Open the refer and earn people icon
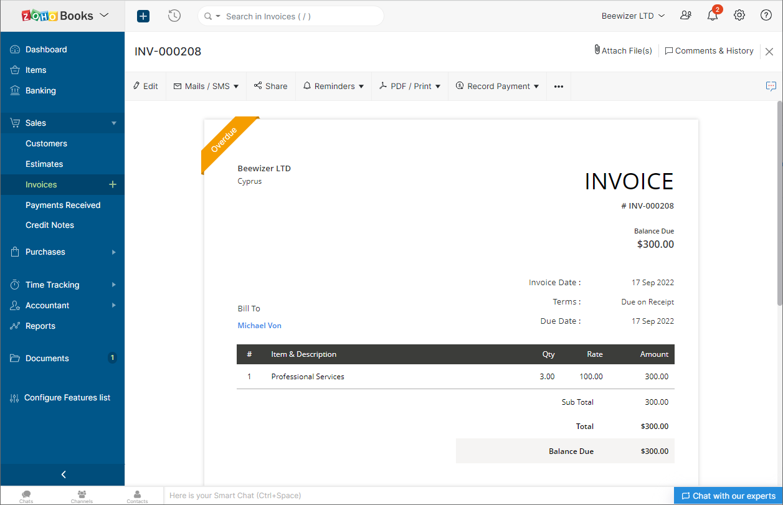The image size is (783, 505). click(686, 16)
